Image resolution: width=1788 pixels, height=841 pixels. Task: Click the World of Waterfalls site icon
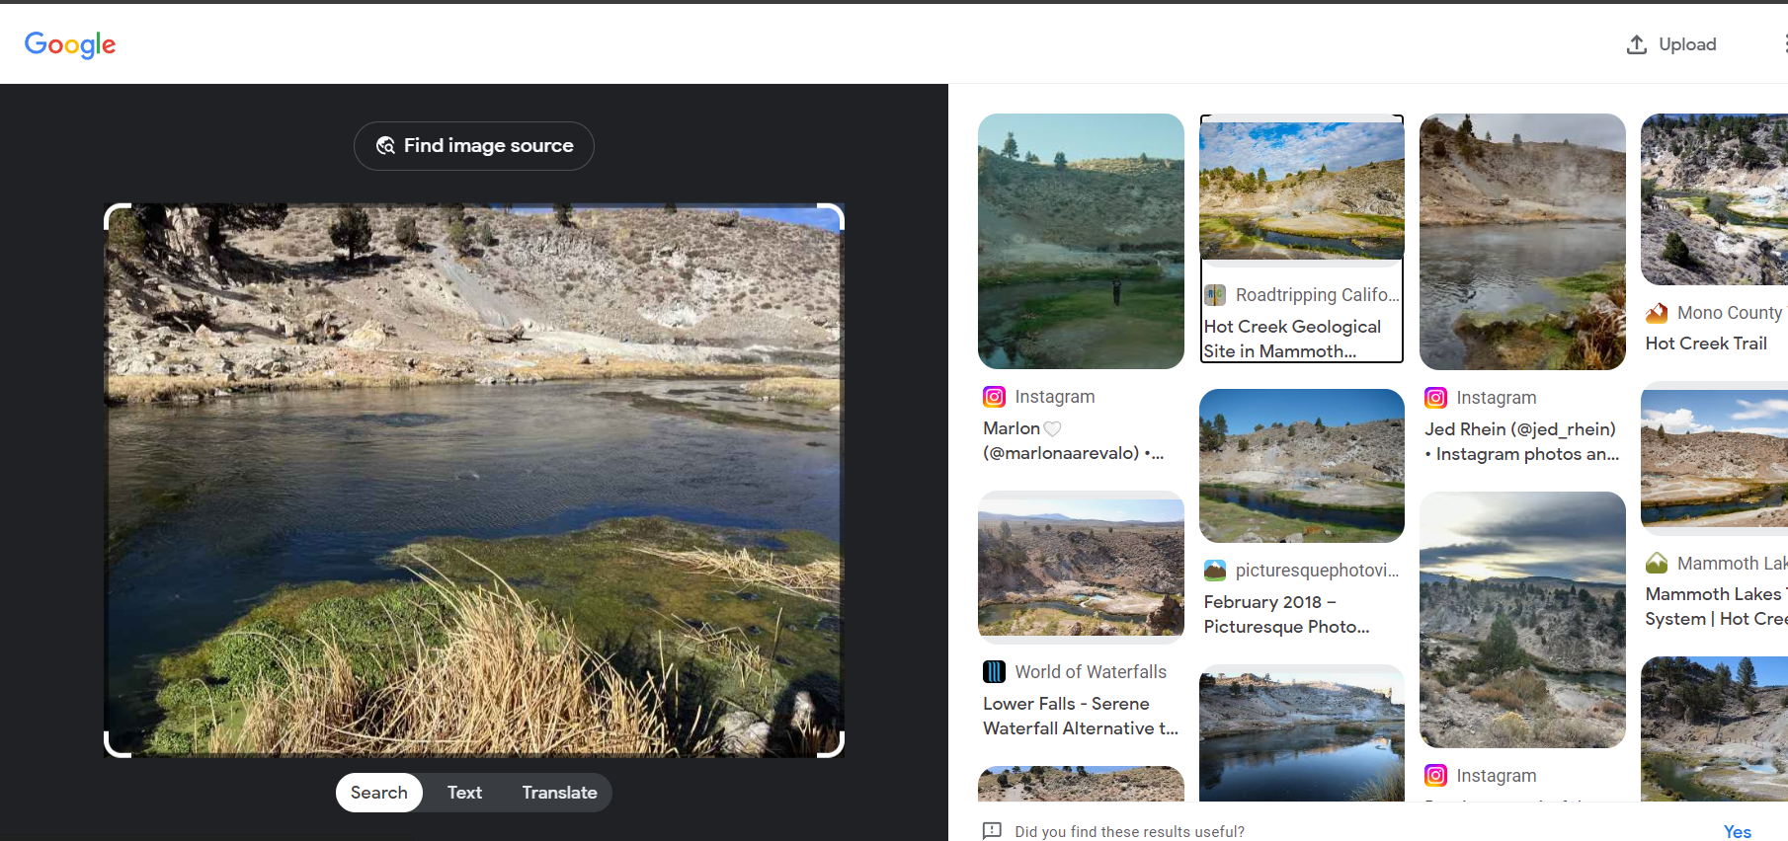pyautogui.click(x=994, y=672)
